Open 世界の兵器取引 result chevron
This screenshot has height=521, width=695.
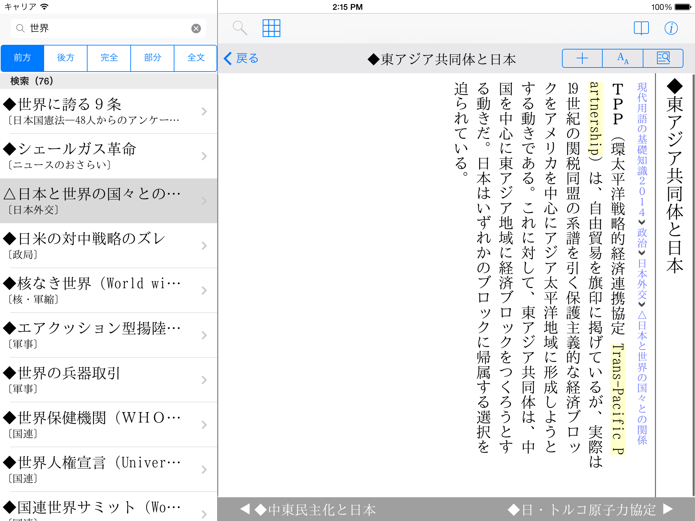(204, 380)
